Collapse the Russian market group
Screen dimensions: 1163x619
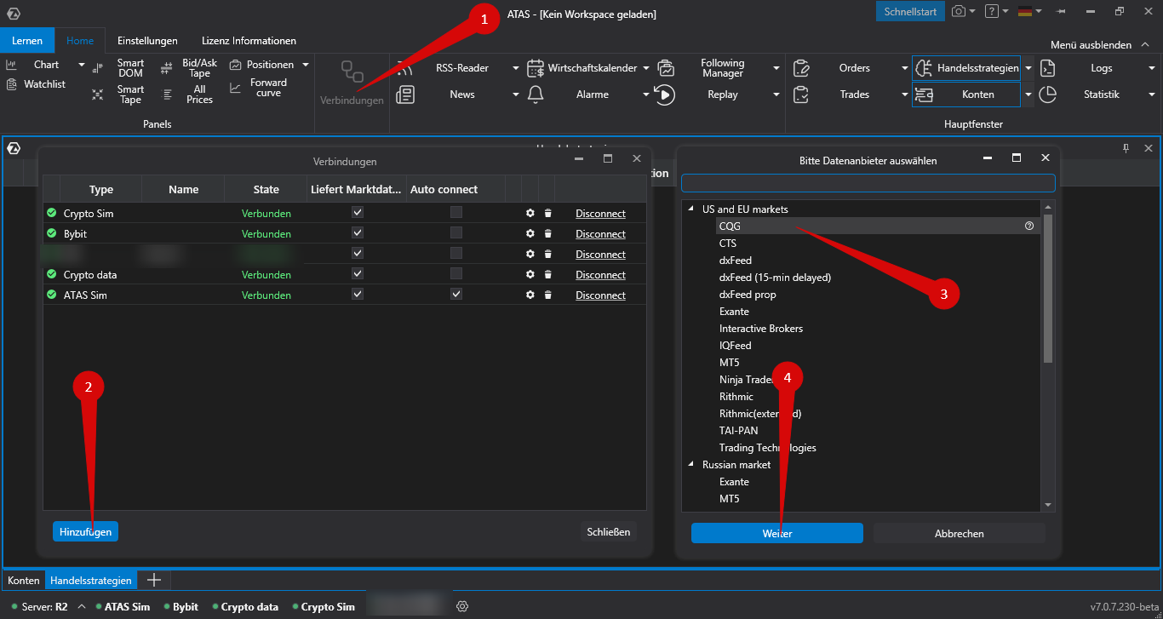click(690, 464)
